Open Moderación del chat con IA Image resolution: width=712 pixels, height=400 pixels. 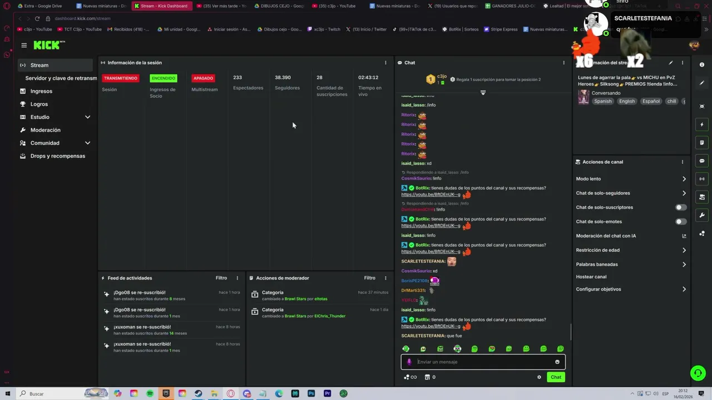pyautogui.click(x=631, y=236)
